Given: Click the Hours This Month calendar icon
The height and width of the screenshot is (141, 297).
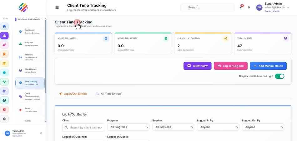Looking at the screenshot, I should (x=166, y=39).
